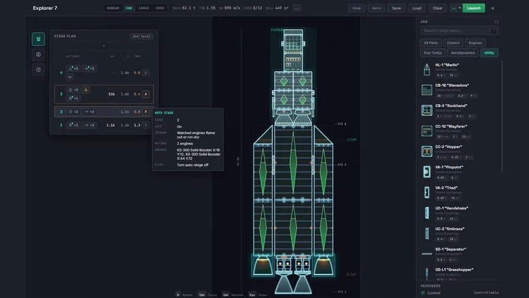The width and height of the screenshot is (529, 298).
Task: Open the cost panel coin icon
Action: [39, 54]
